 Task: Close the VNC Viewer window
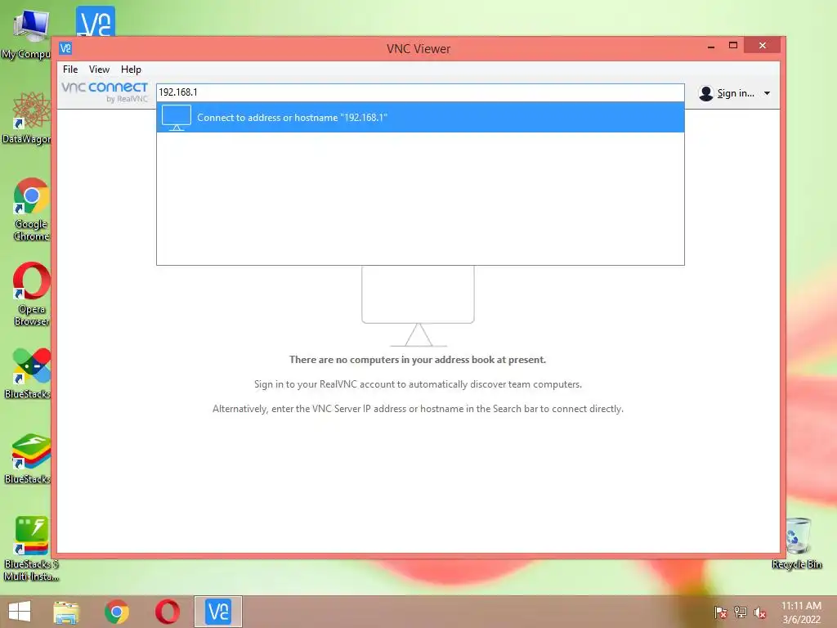[763, 46]
